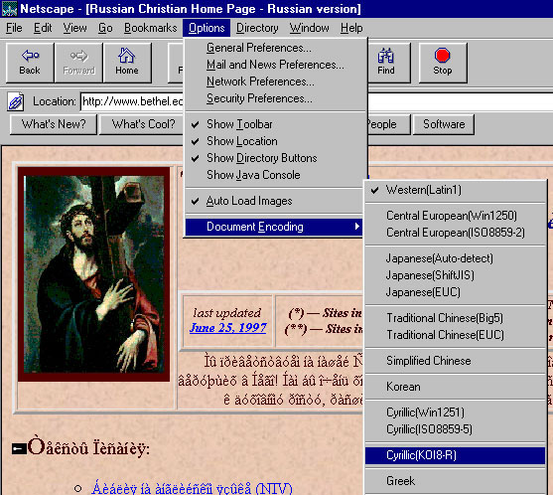Viewport: 553px width, 495px height.
Task: Choose Traditional Chinese(Big5) encoding
Action: 456,318
